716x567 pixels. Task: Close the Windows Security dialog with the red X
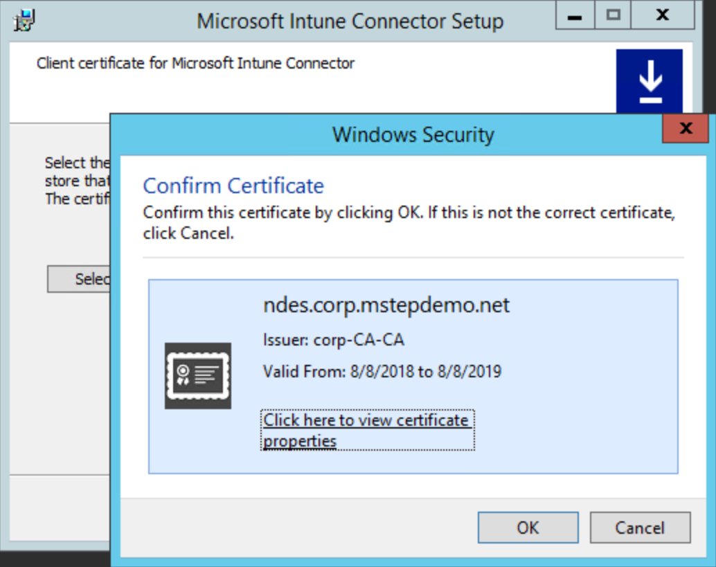(686, 129)
